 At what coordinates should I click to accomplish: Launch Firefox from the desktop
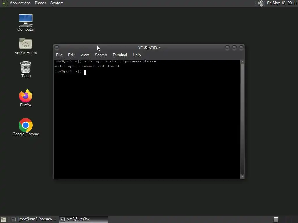[26, 98]
